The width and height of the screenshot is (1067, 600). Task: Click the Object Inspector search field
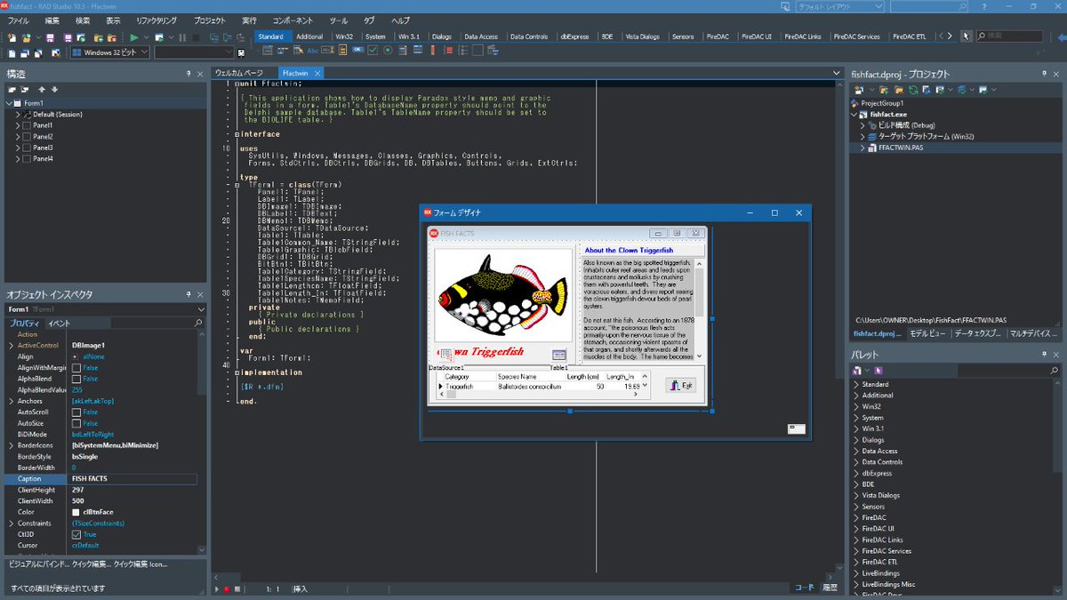[150, 320]
